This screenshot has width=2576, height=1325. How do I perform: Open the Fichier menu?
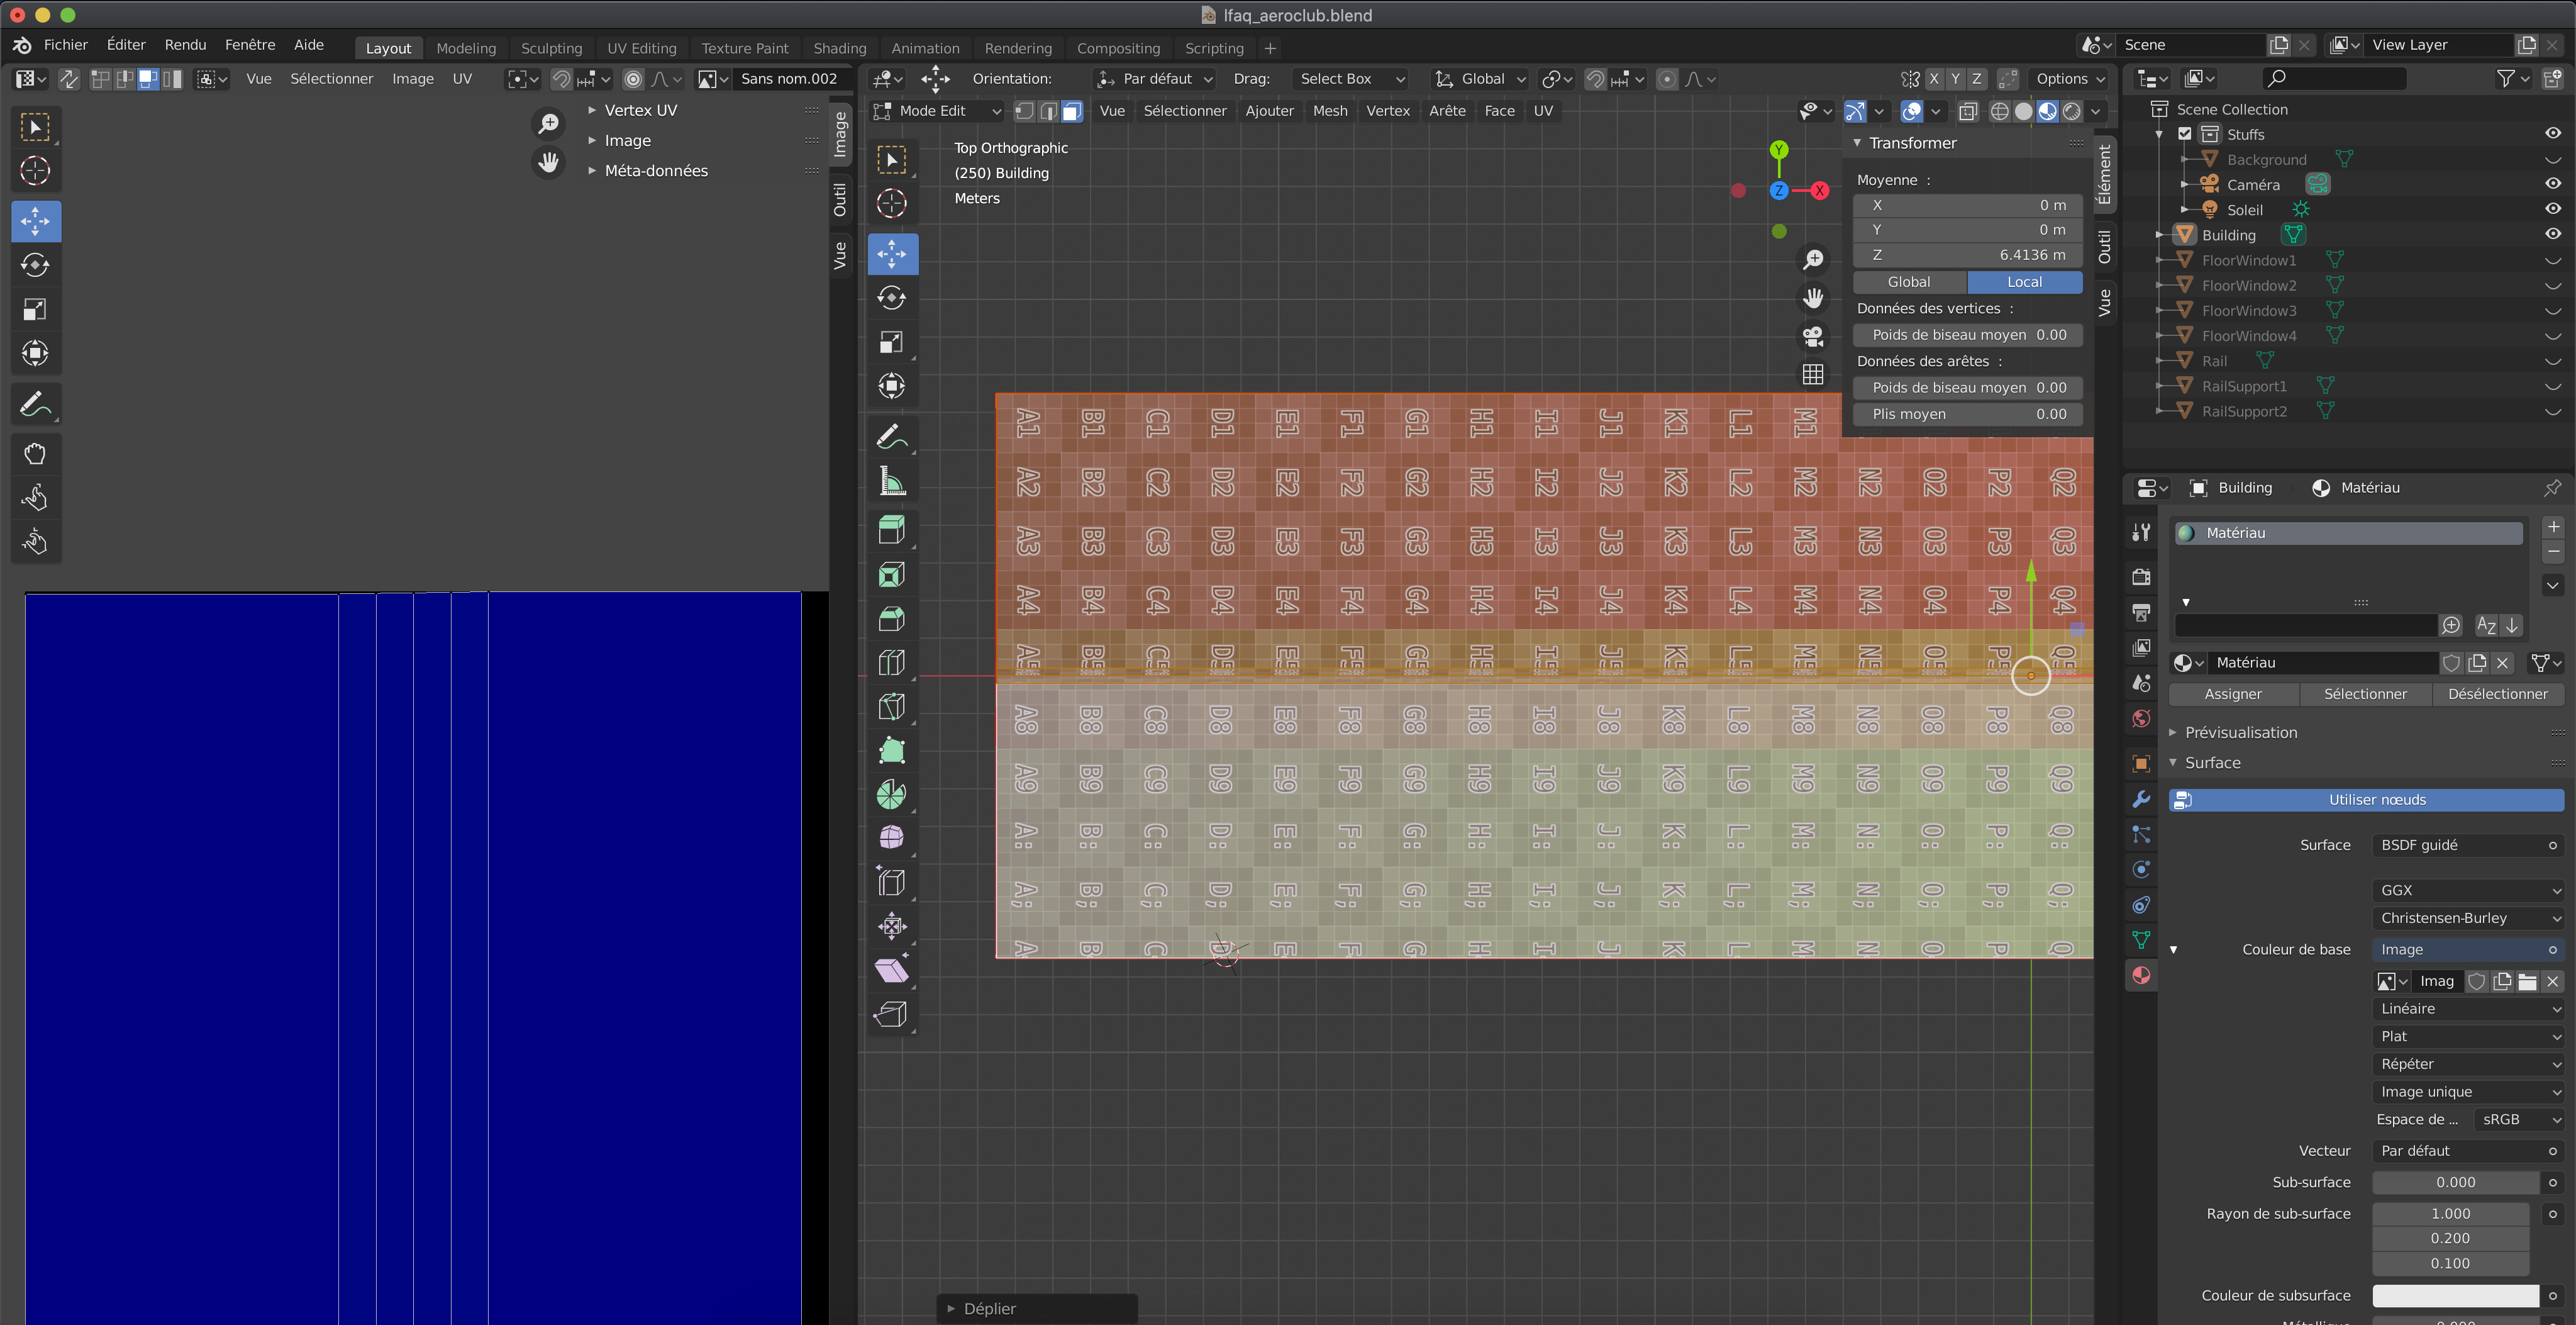tap(66, 45)
